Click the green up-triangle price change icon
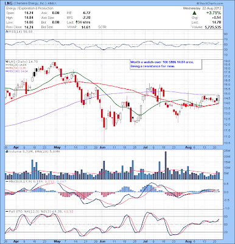Image resolution: width=235 pixels, height=244 pixels. point(194,13)
